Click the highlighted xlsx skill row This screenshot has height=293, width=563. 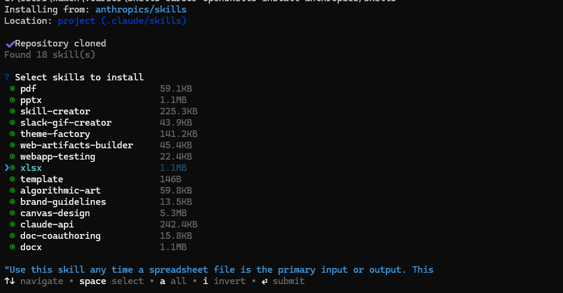(x=31, y=168)
